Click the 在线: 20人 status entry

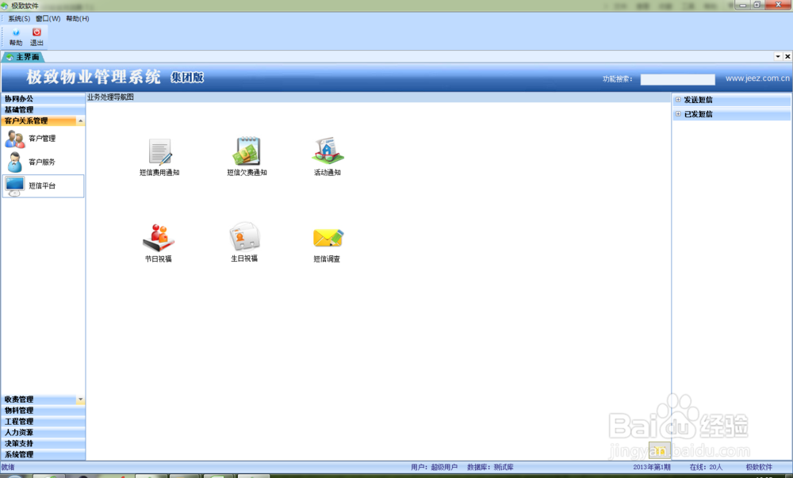coord(706,468)
